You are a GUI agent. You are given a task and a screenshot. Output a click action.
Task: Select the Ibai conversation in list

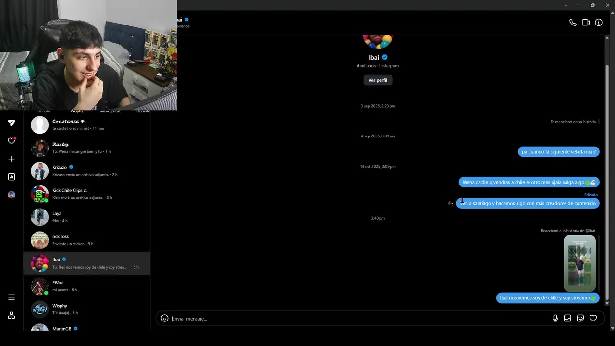point(86,263)
